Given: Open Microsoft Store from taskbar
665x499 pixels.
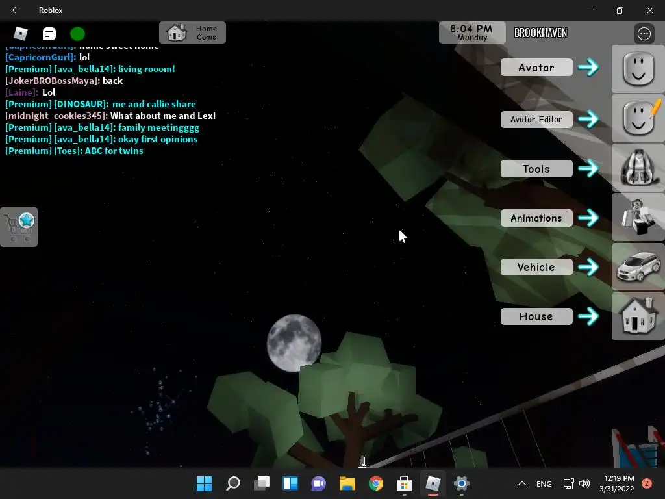Looking at the screenshot, I should click(x=404, y=483).
